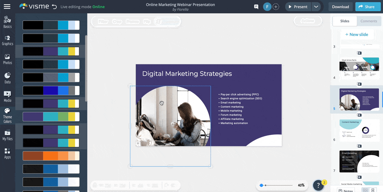This screenshot has width=383, height=192.
Task: Click the Share button
Action: point(365,7)
